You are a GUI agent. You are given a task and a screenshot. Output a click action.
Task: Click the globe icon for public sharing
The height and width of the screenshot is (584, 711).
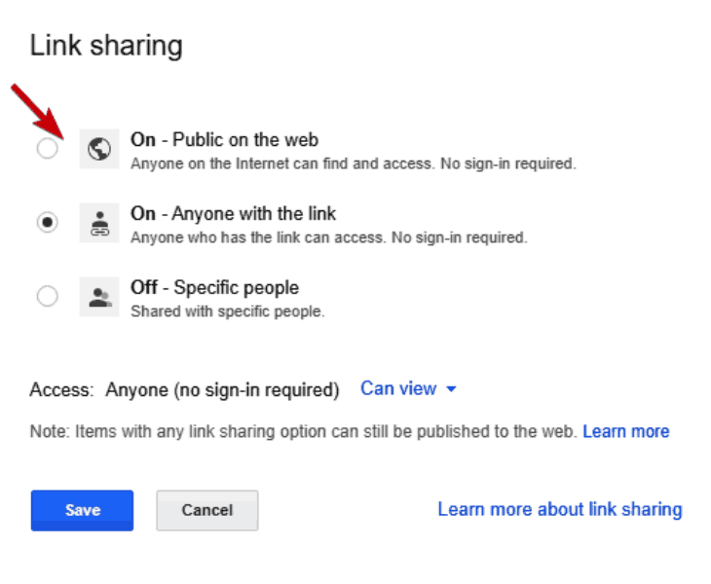click(x=99, y=149)
